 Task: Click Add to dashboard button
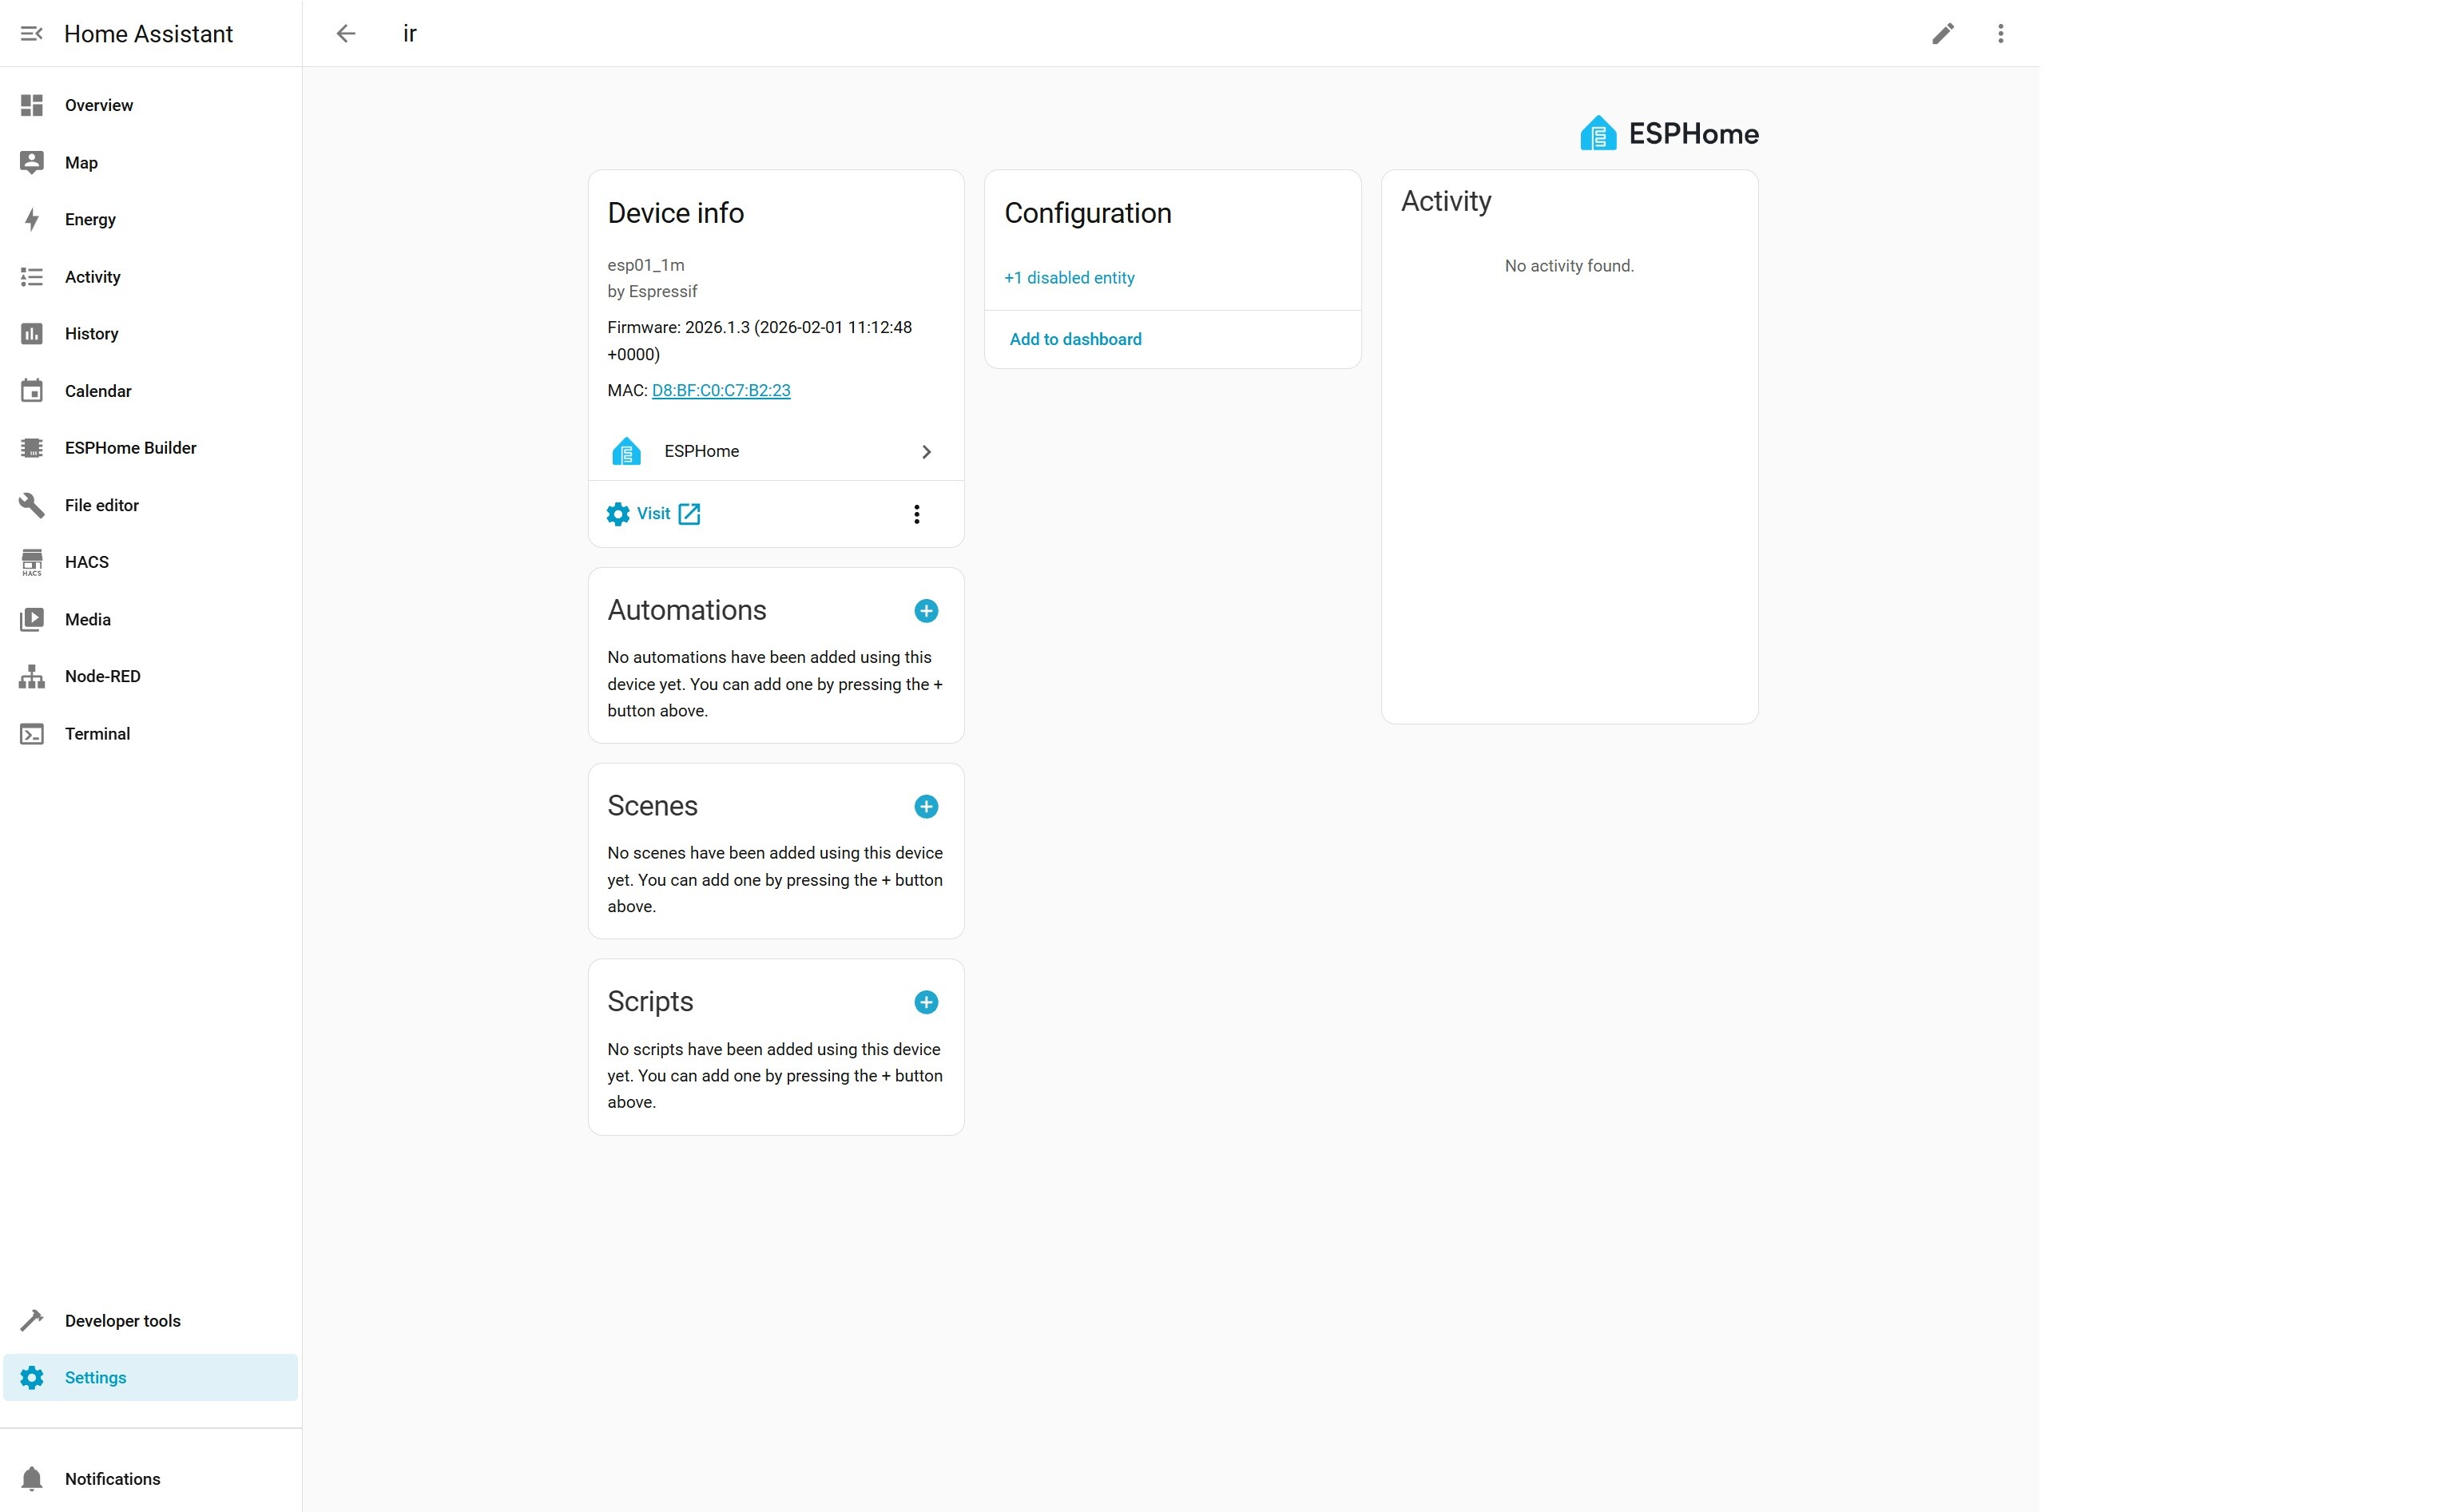pyautogui.click(x=1075, y=340)
